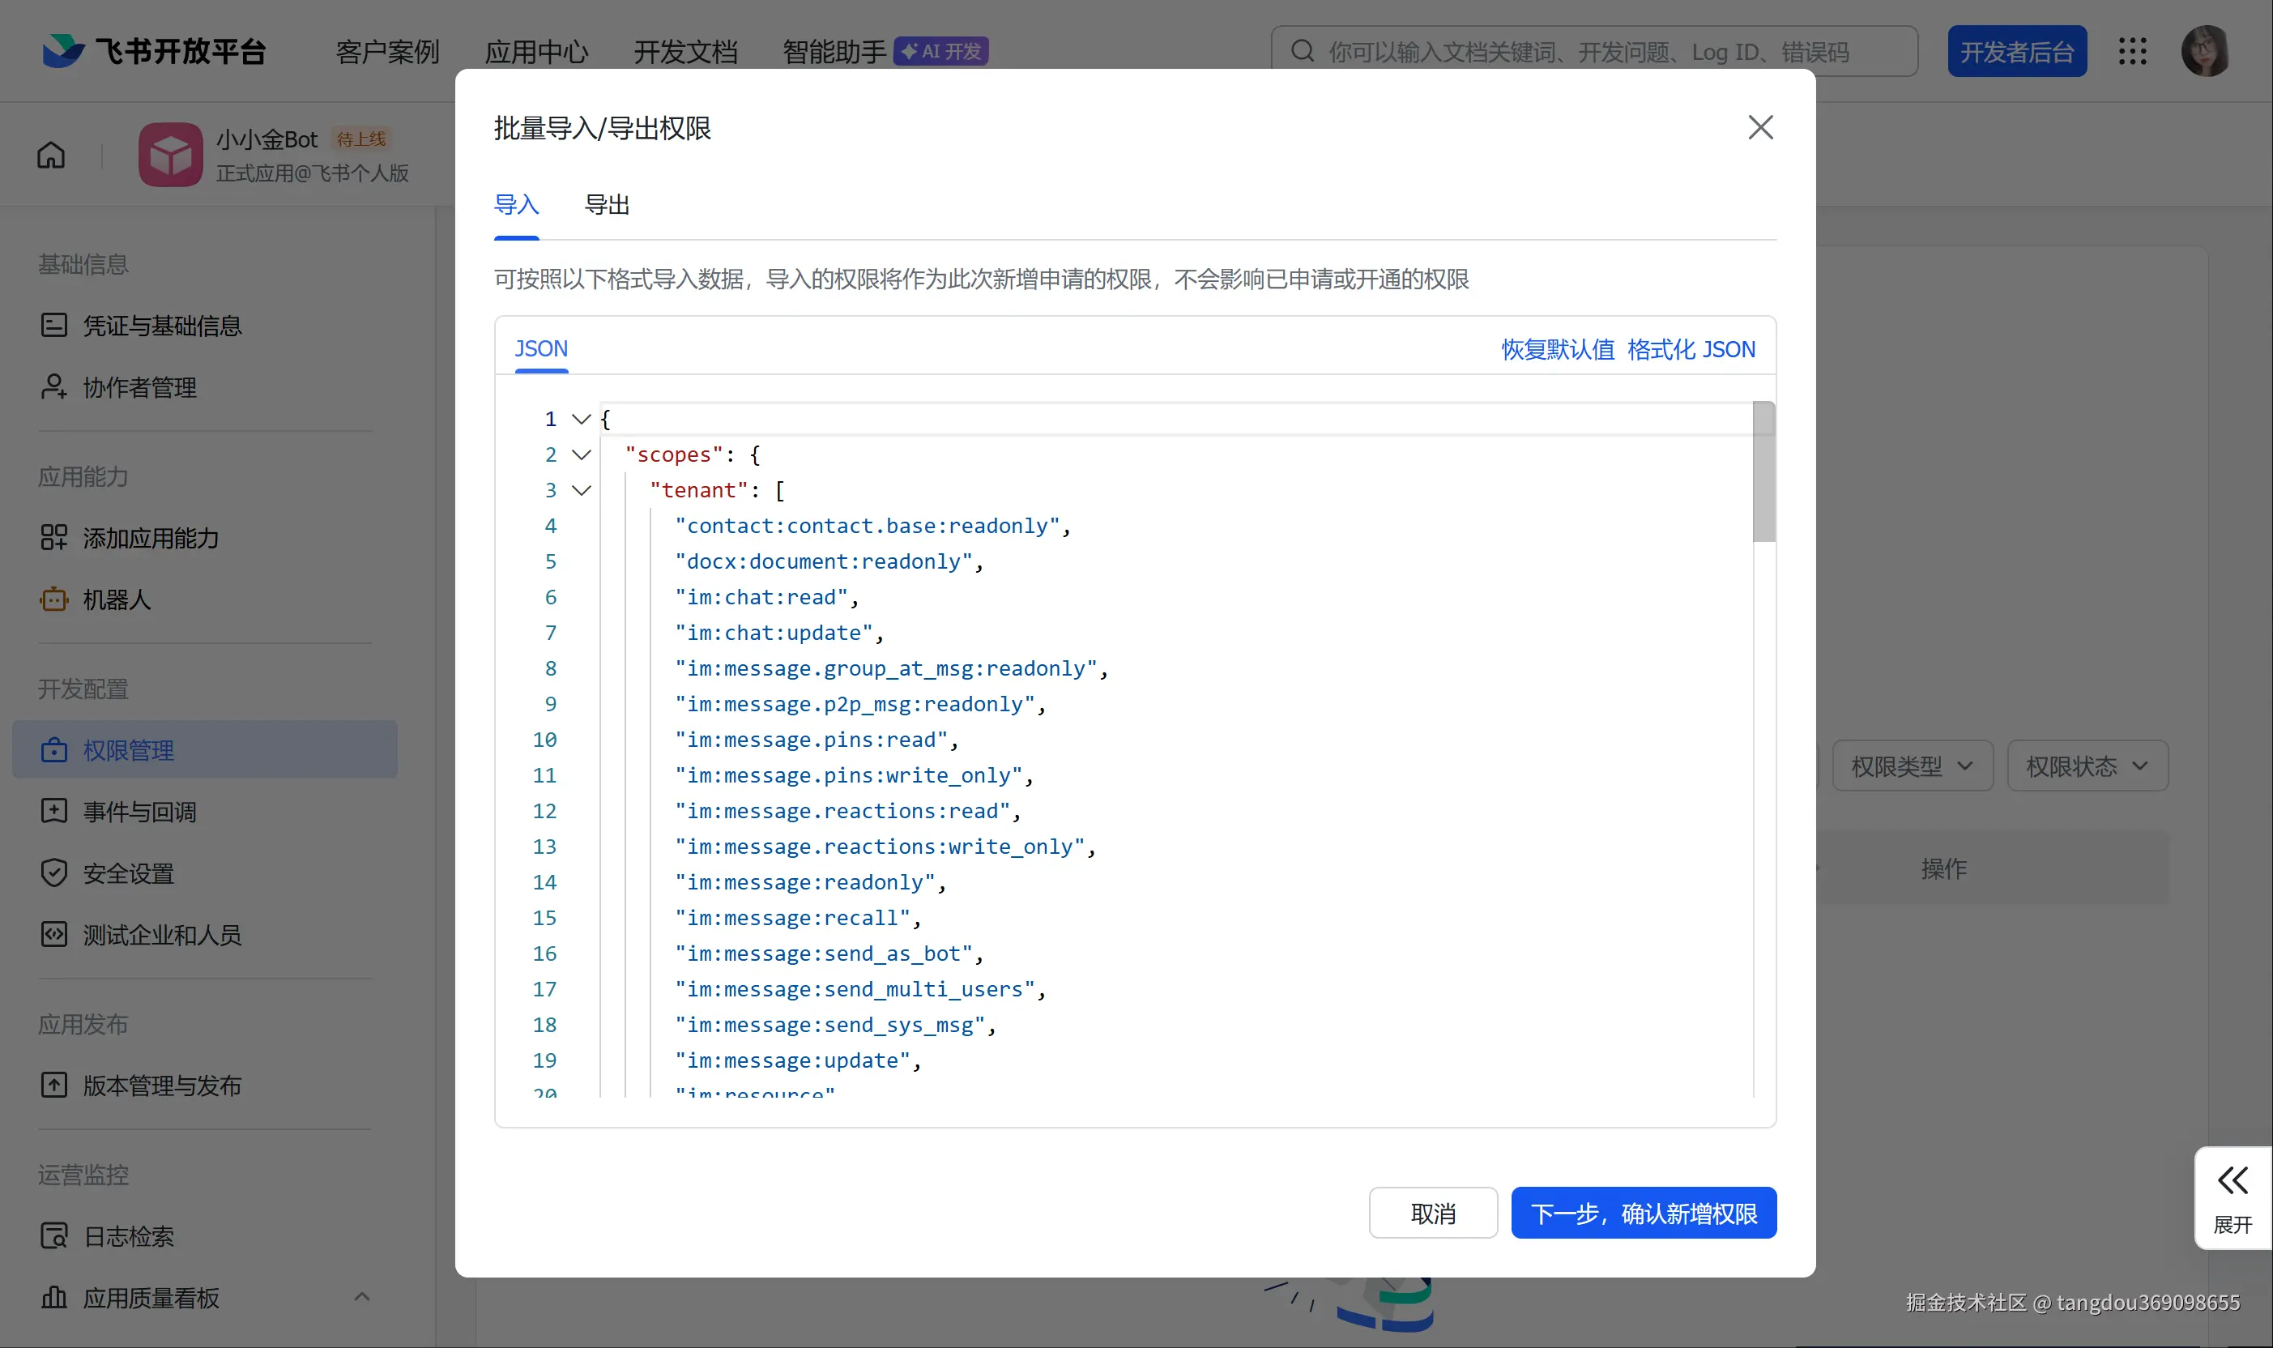The height and width of the screenshot is (1348, 2273).
Task: Open 机器人 robot sidebar item
Action: [116, 599]
